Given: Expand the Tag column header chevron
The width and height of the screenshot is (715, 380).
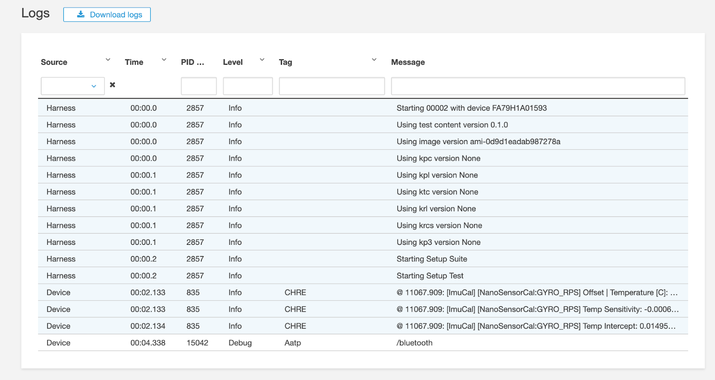Looking at the screenshot, I should point(374,60).
